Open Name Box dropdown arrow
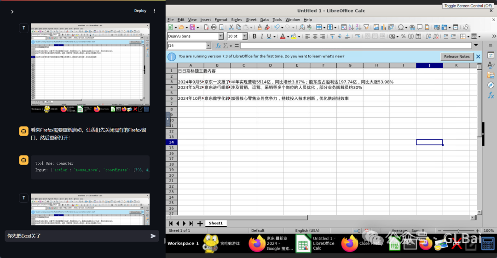The image size is (497, 258). click(x=208, y=46)
